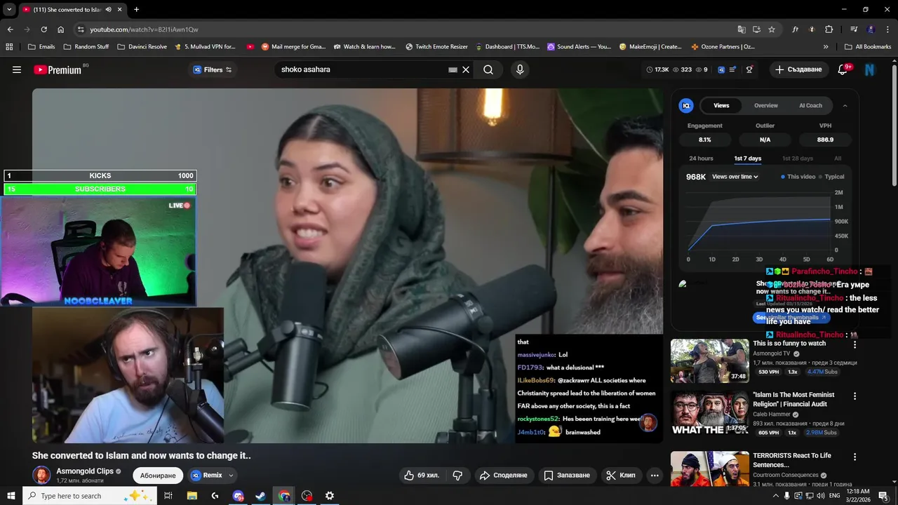Open 'Davinci Resolve' bookmark folder

coord(142,47)
